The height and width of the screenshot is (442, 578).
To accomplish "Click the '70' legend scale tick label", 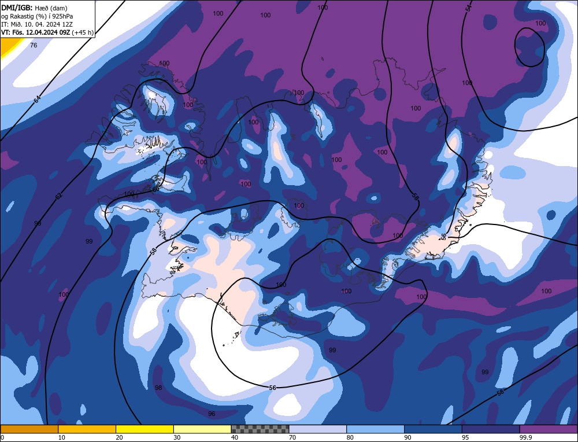I will (292, 438).
